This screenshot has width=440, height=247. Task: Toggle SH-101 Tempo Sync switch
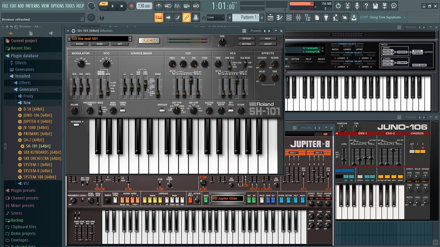tap(122, 111)
